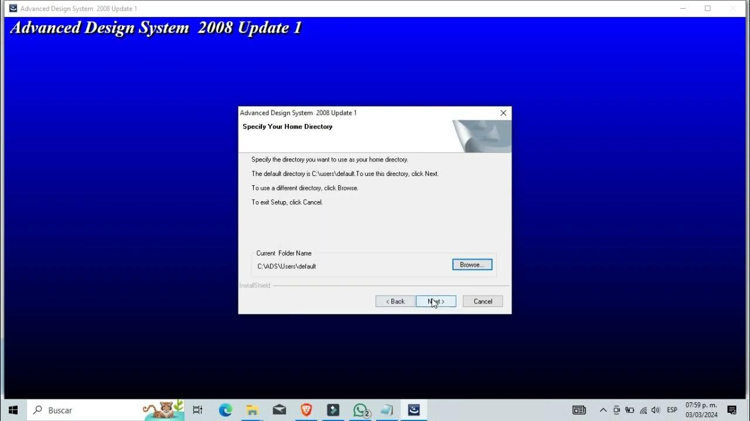Go back with the Back button

(395, 302)
